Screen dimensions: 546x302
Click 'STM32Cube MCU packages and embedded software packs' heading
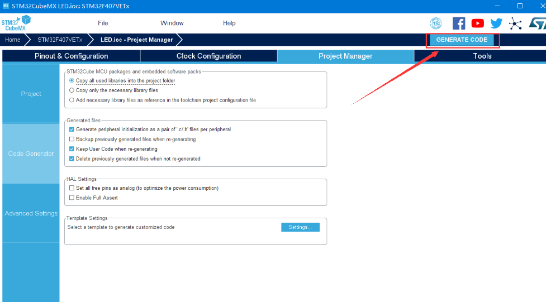(x=134, y=71)
